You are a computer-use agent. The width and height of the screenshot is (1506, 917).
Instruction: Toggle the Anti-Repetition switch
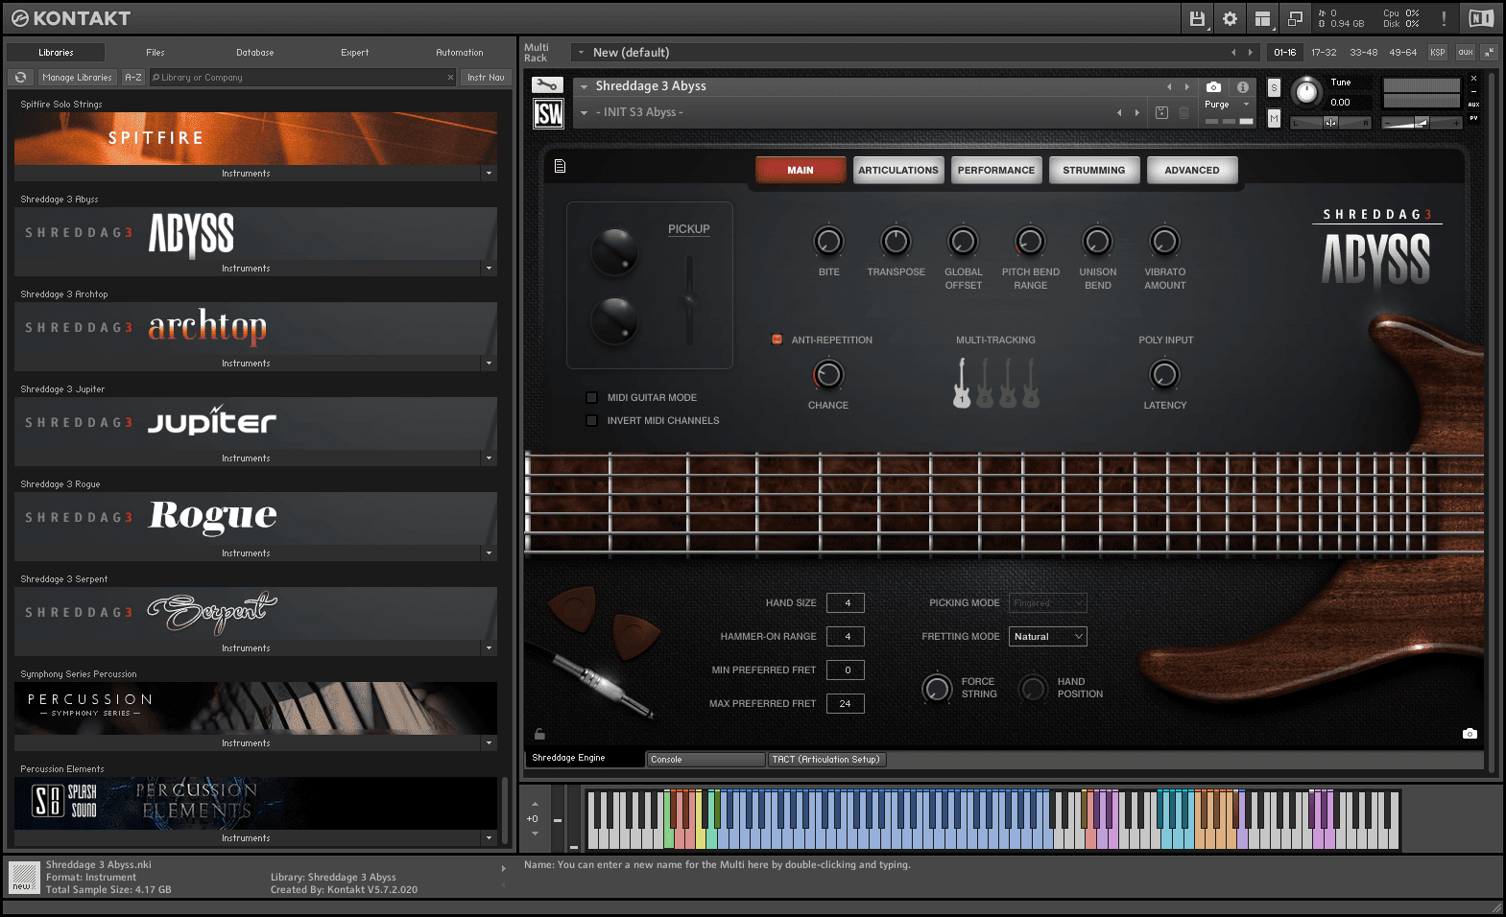[x=777, y=340]
